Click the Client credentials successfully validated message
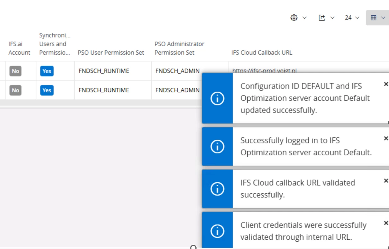Image resolution: width=389 pixels, height=249 pixels. [x=304, y=231]
